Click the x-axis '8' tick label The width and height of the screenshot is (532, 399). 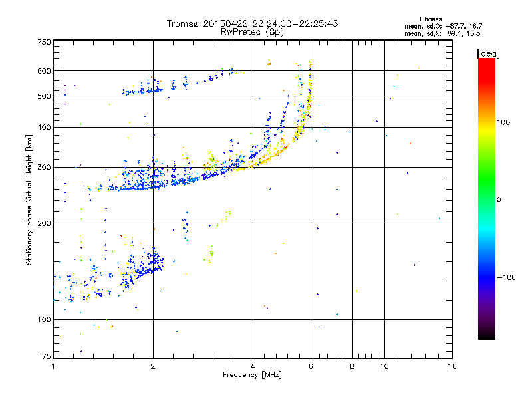pos(352,366)
